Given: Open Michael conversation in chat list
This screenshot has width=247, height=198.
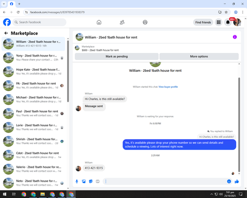Looking at the screenshot, I should (33, 99).
